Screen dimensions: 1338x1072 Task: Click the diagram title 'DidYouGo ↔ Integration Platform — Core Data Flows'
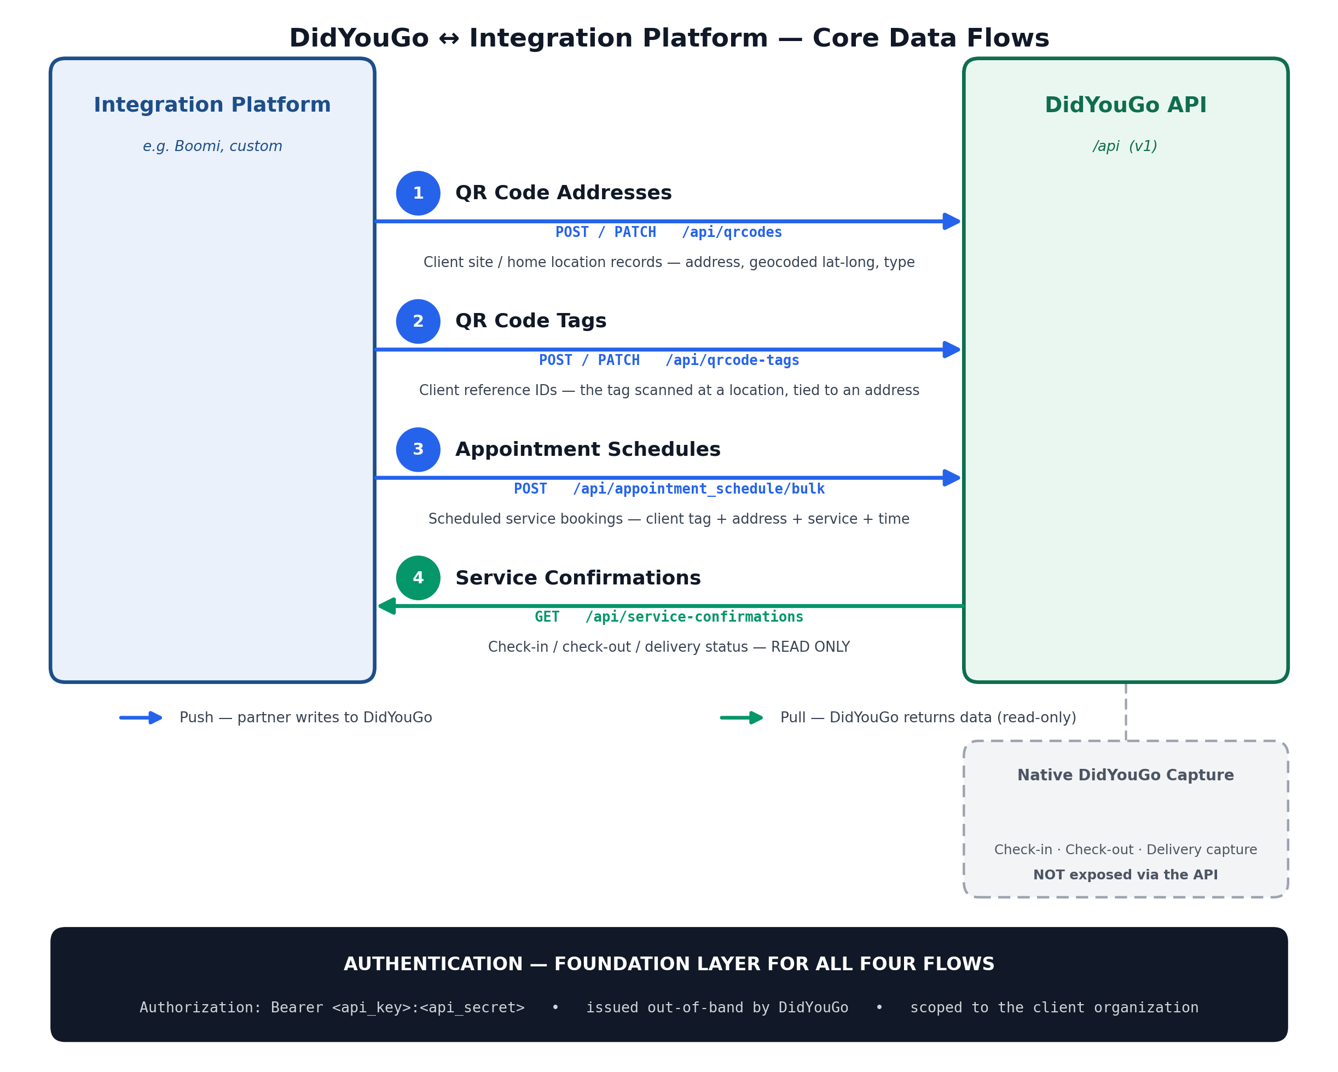[669, 38]
